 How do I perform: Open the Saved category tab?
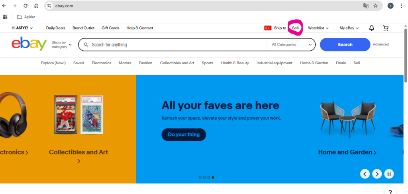[x=78, y=63]
